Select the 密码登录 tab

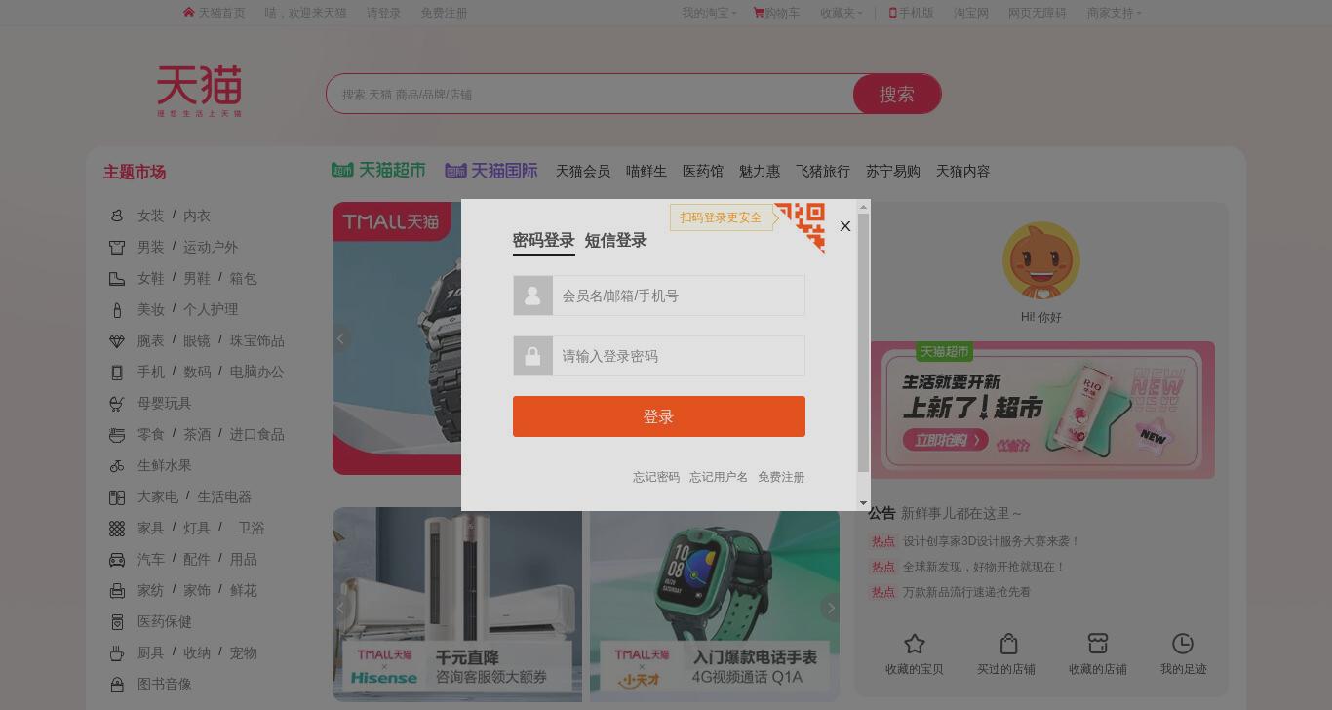click(x=543, y=240)
